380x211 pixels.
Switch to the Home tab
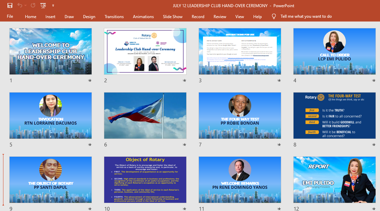coord(30,16)
